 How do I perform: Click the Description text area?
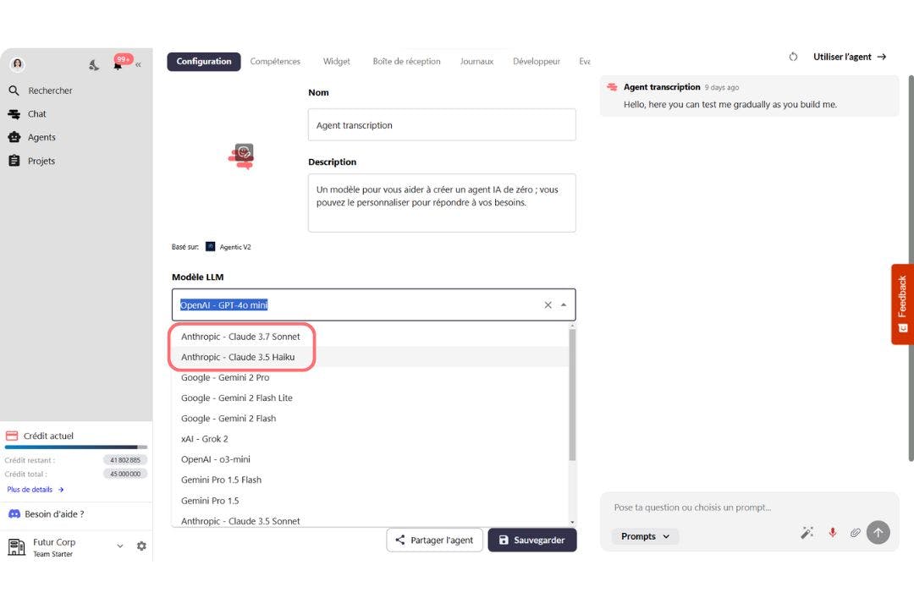pos(442,203)
